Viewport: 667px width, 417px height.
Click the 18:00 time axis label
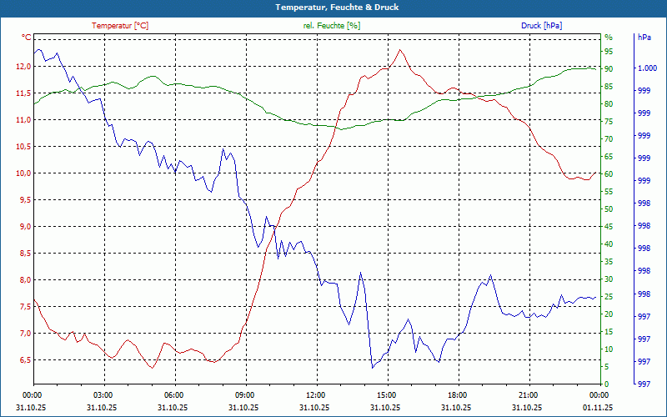coord(459,394)
